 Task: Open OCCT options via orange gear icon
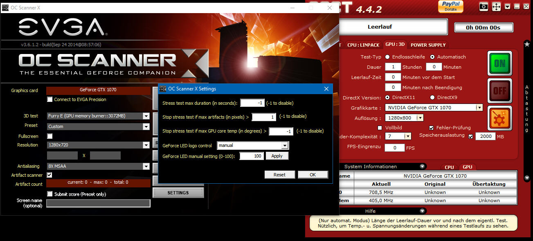(499, 118)
